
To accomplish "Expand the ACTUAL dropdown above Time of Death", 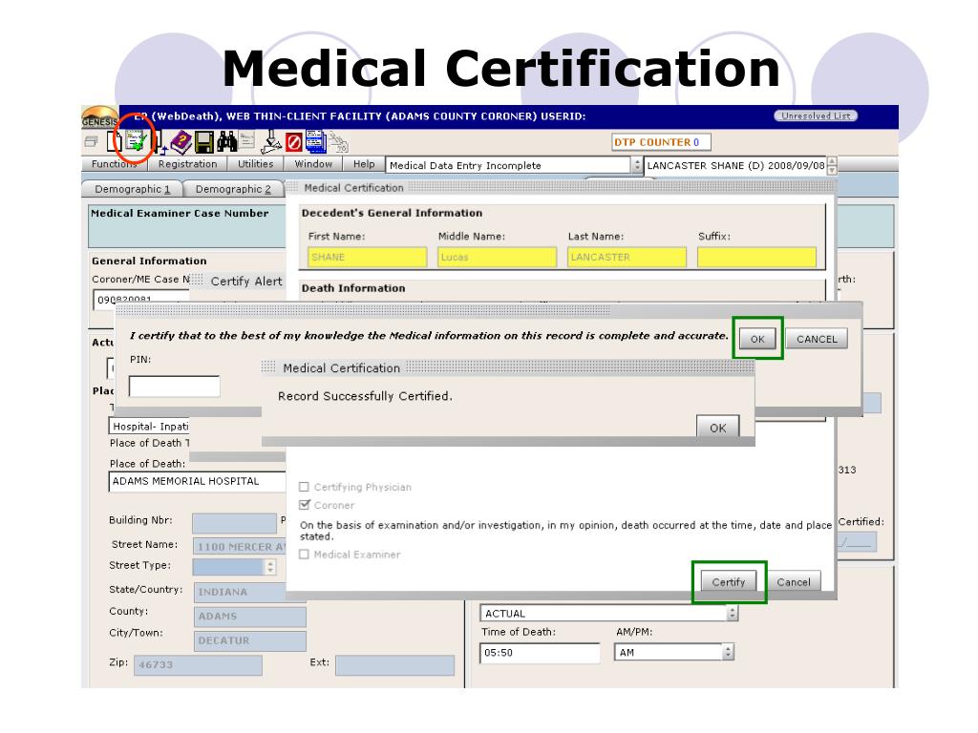I will (x=733, y=614).
